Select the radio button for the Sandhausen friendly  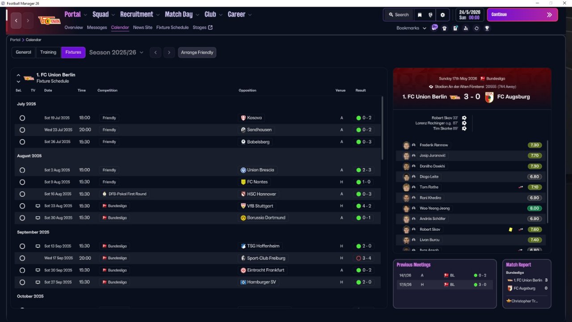coord(22,130)
